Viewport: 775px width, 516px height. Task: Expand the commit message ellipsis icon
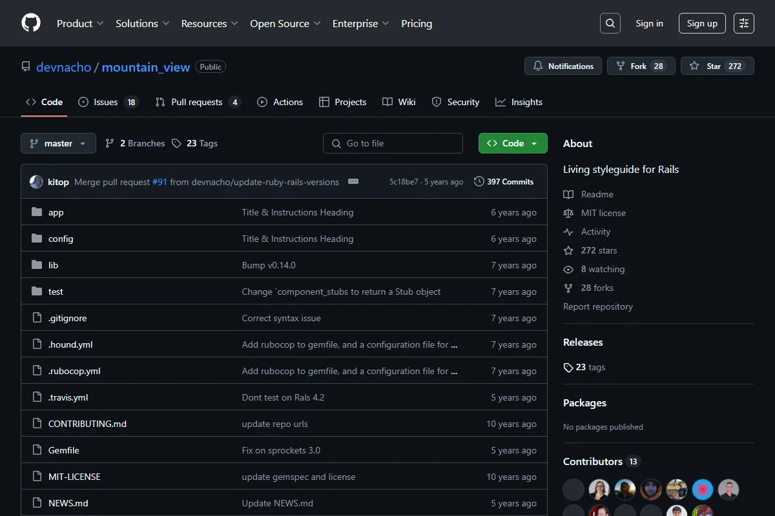(x=353, y=181)
